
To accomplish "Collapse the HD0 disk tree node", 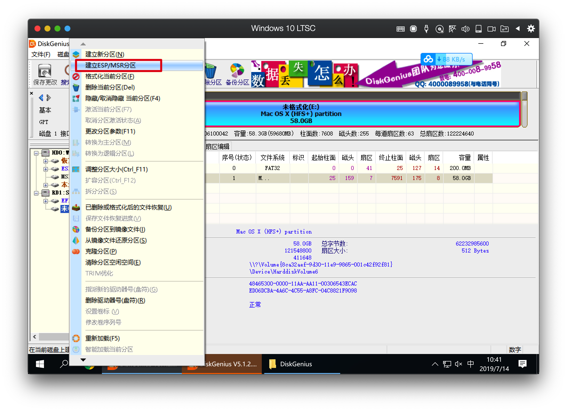I will click(36, 153).
